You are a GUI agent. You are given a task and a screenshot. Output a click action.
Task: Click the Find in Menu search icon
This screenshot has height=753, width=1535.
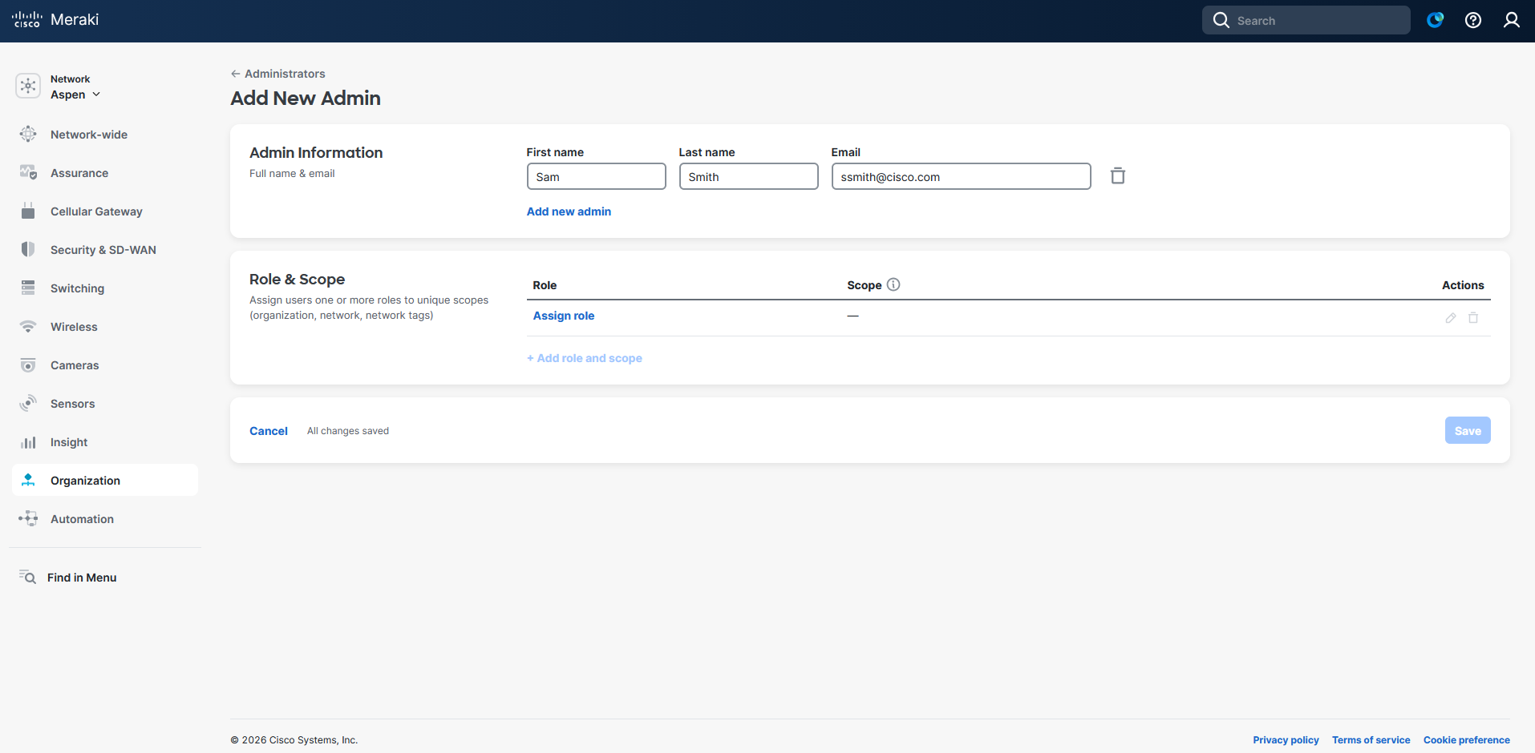pos(28,578)
